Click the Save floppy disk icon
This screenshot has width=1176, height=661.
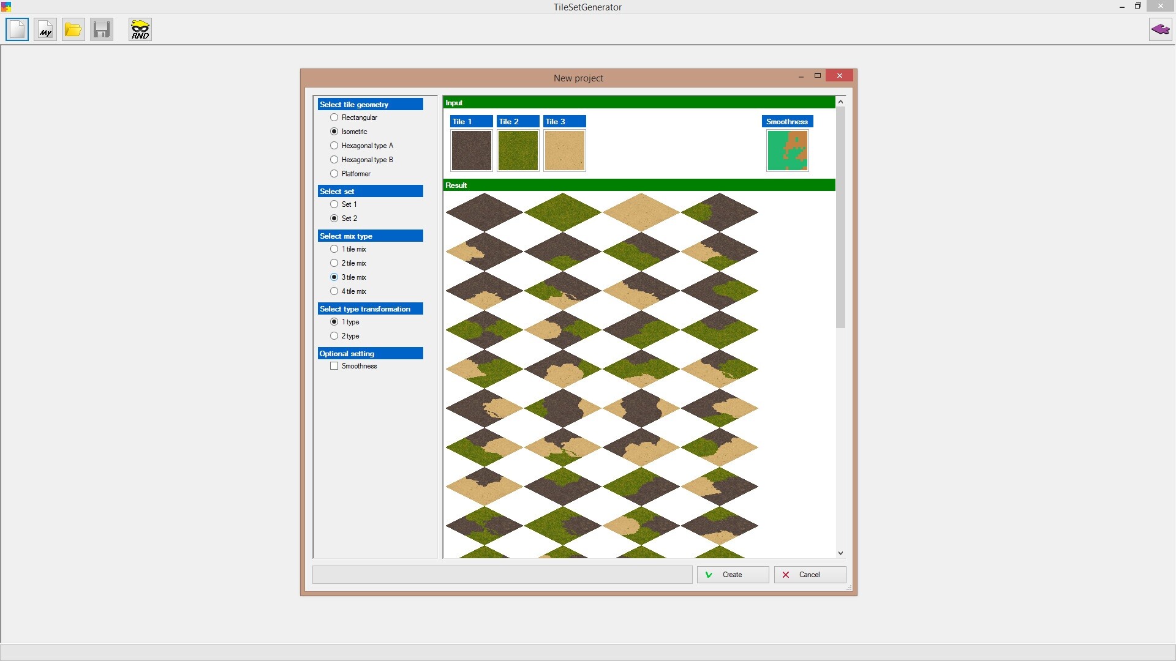102,29
